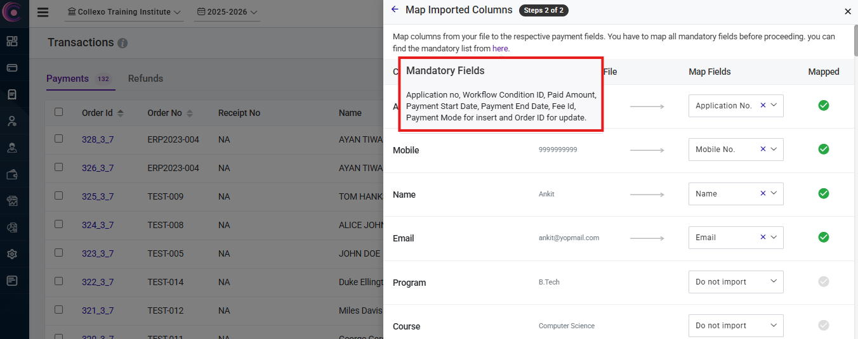Close the Map Imported Columns panel
Image resolution: width=858 pixels, height=339 pixels.
(848, 11)
